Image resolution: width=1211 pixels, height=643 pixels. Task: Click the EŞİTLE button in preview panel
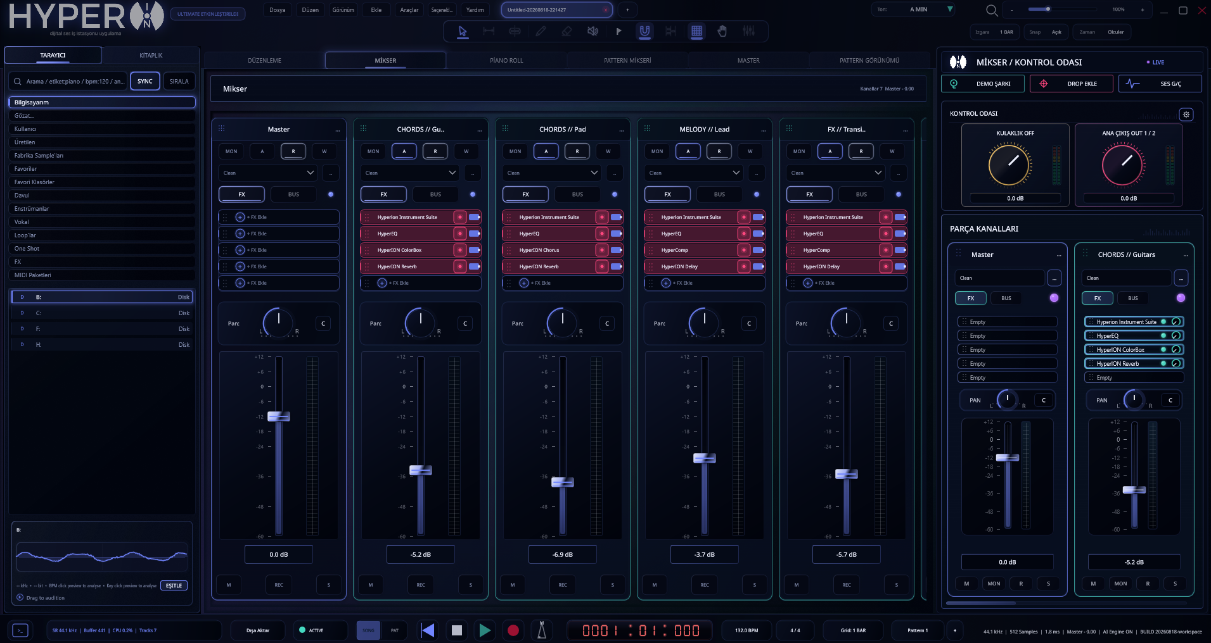[x=174, y=585]
